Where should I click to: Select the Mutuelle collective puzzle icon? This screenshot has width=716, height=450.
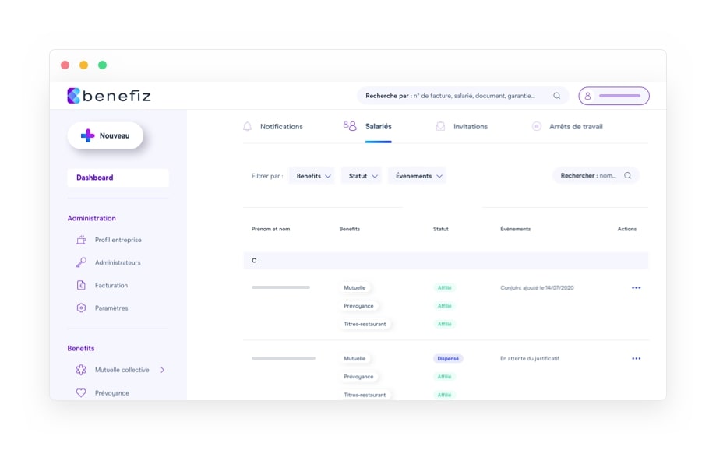click(x=81, y=370)
